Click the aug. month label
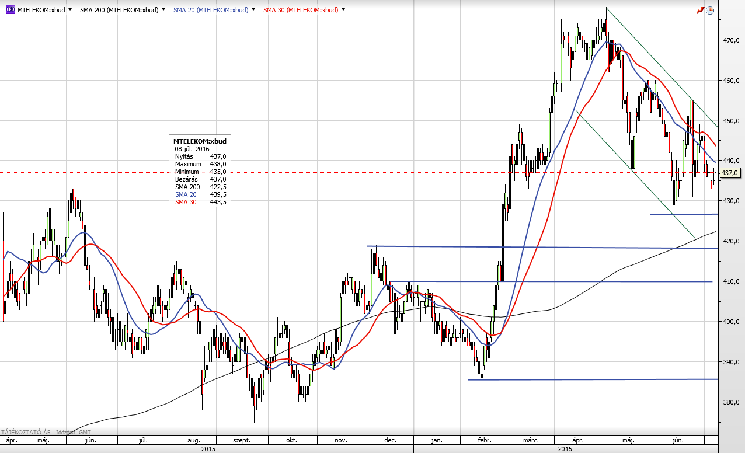Image resolution: width=745 pixels, height=453 pixels. [194, 441]
